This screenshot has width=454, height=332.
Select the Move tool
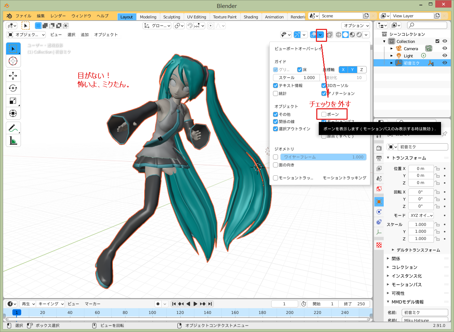pyautogui.click(x=13, y=76)
